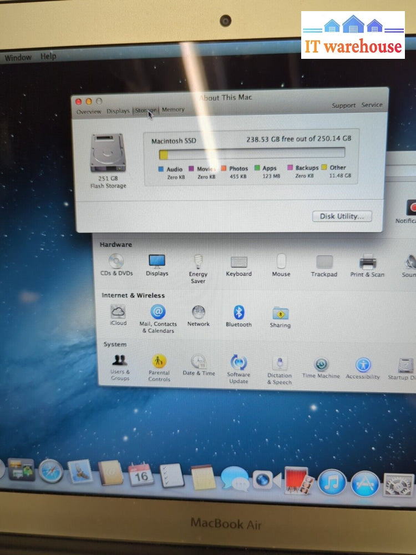Switch to the Memory tab
Image resolution: width=416 pixels, height=555 pixels.
coord(173,110)
